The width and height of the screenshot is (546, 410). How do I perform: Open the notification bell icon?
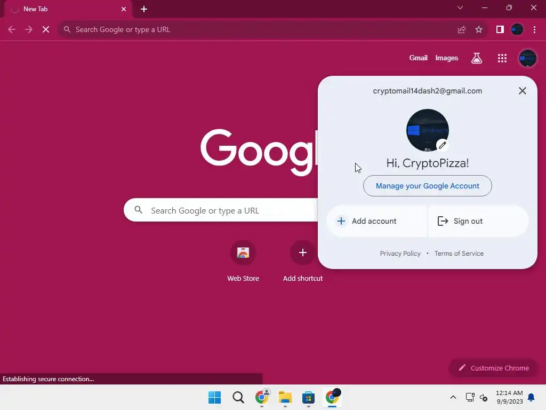(531, 397)
